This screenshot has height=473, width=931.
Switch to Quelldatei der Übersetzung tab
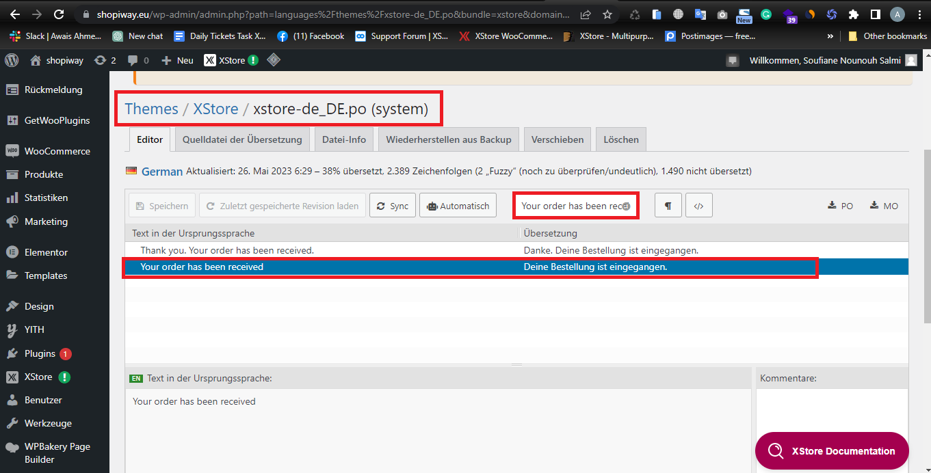(242, 139)
